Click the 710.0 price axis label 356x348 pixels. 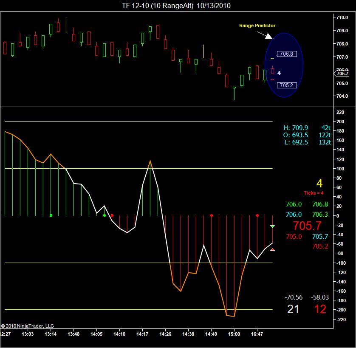click(342, 17)
